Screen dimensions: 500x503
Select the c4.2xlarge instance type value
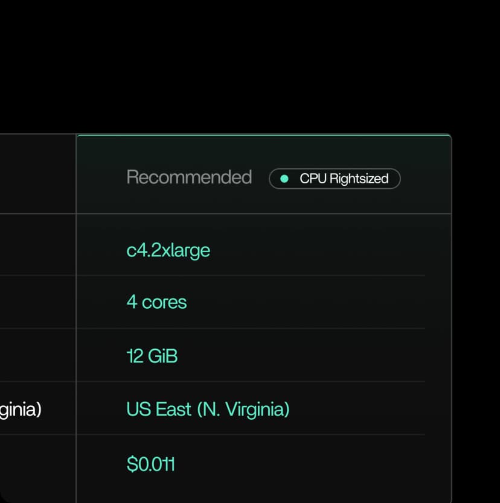pyautogui.click(x=168, y=250)
